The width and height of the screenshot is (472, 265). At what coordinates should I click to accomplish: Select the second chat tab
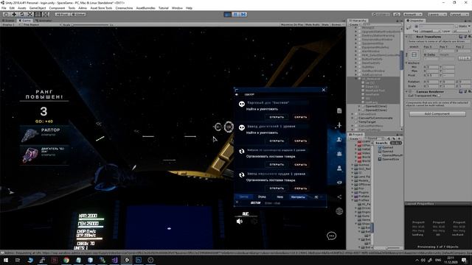(262, 197)
